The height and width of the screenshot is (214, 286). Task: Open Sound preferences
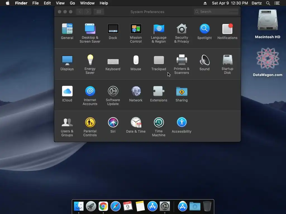[x=204, y=63]
